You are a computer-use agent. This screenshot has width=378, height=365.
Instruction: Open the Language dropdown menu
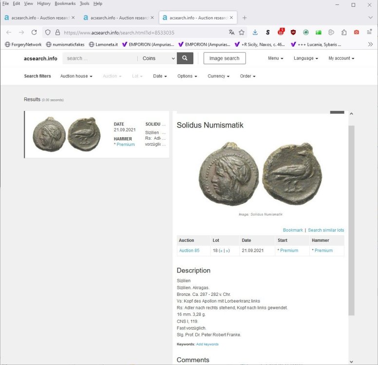pyautogui.click(x=305, y=58)
